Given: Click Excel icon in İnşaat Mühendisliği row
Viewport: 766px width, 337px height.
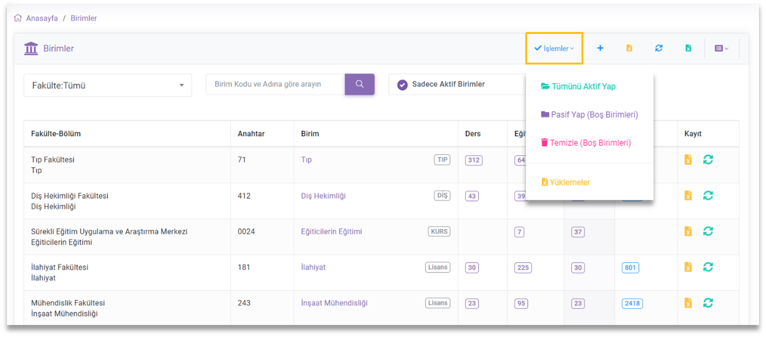Looking at the screenshot, I should [x=688, y=303].
